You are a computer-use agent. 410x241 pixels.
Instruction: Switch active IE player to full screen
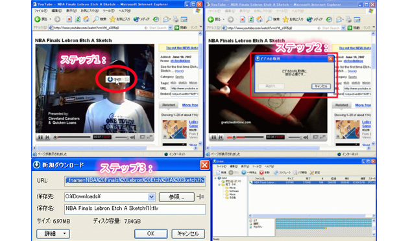[x=150, y=137]
